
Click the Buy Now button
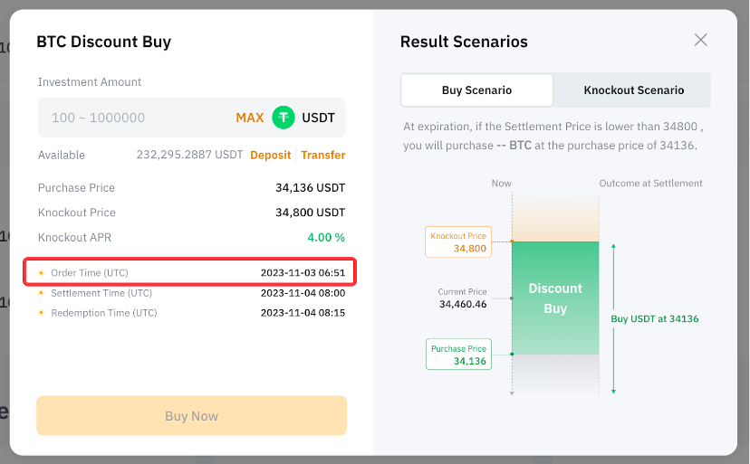pos(191,416)
